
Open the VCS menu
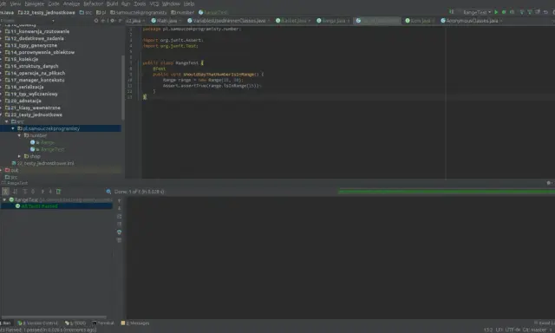154,3
